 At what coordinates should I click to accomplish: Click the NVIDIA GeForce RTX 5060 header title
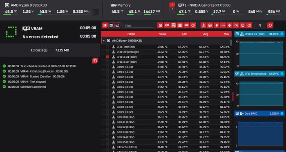point(208,5)
